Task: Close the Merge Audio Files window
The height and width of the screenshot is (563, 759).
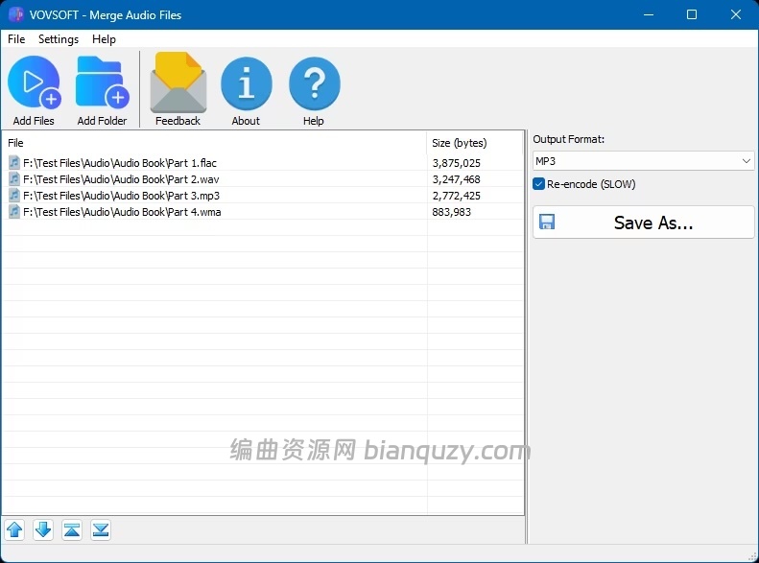Action: 736,14
